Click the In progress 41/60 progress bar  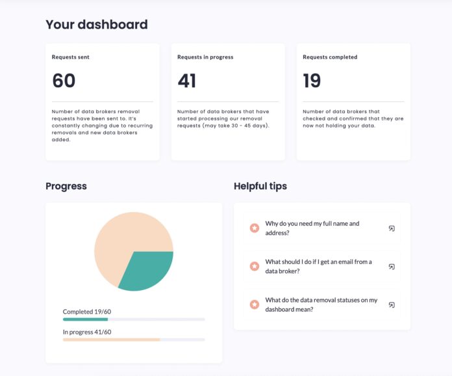coord(134,340)
